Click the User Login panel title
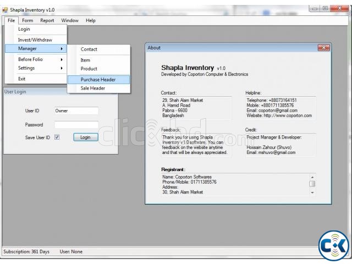This screenshot has width=352, height=264. tap(15, 92)
